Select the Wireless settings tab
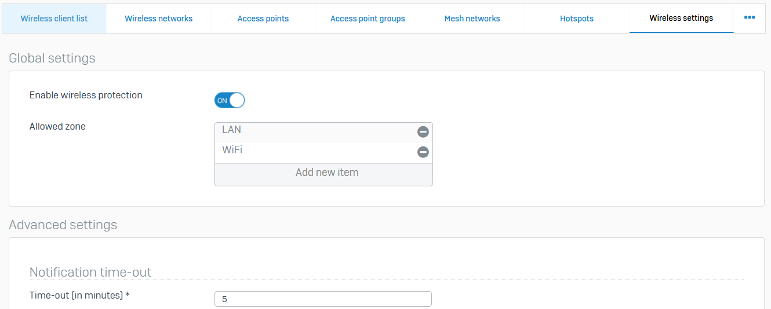The height and width of the screenshot is (309, 771). click(681, 19)
